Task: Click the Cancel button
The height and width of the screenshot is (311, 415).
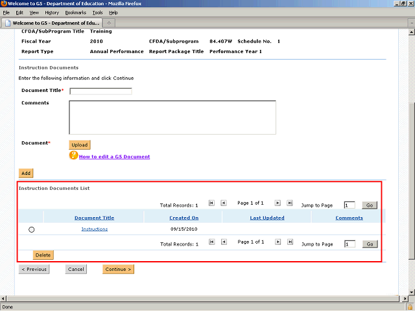Action: coord(76,270)
